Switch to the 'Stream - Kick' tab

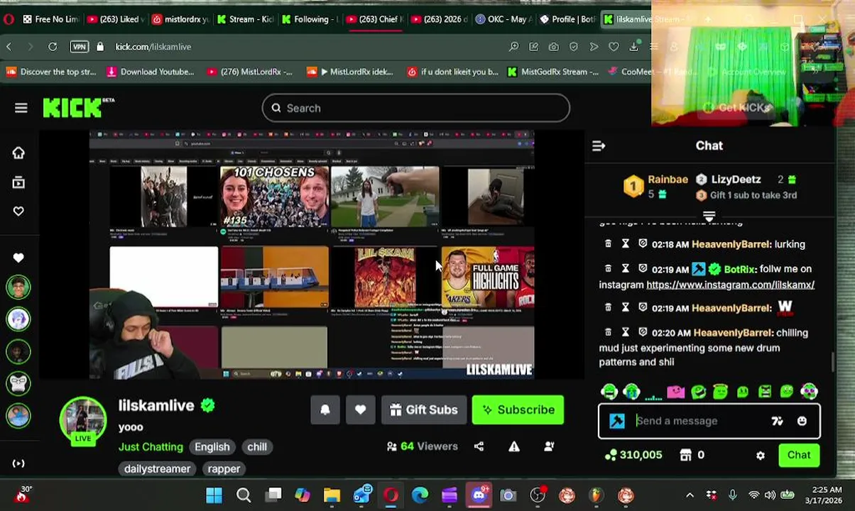[244, 19]
